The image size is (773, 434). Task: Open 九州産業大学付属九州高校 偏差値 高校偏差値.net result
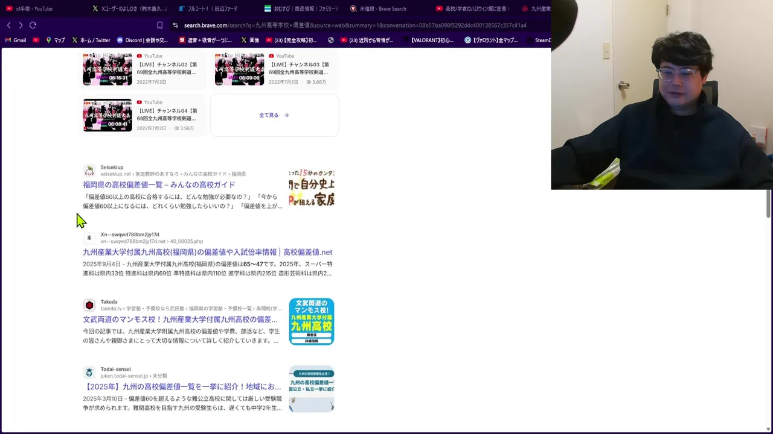click(208, 253)
